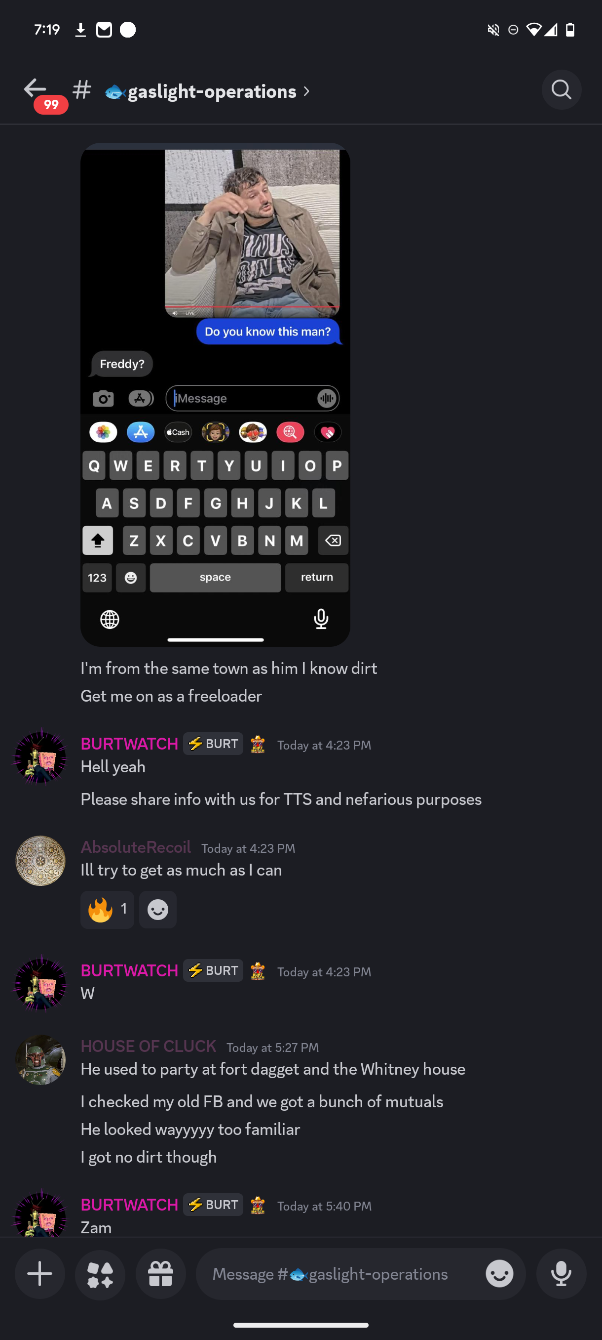Expand the gaslight-operations channel chevron

point(306,91)
